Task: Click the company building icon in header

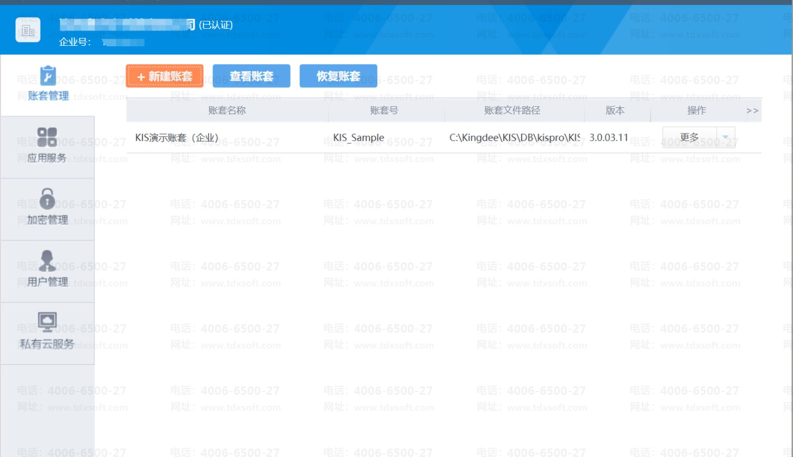Action: pyautogui.click(x=28, y=31)
